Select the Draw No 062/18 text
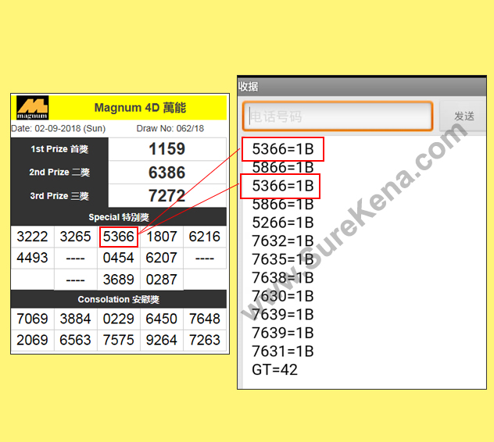The height and width of the screenshot is (442, 494). [170, 128]
